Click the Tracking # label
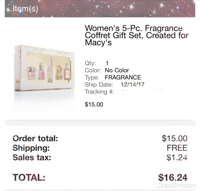The width and height of the screenshot is (200, 191). [x=99, y=92]
